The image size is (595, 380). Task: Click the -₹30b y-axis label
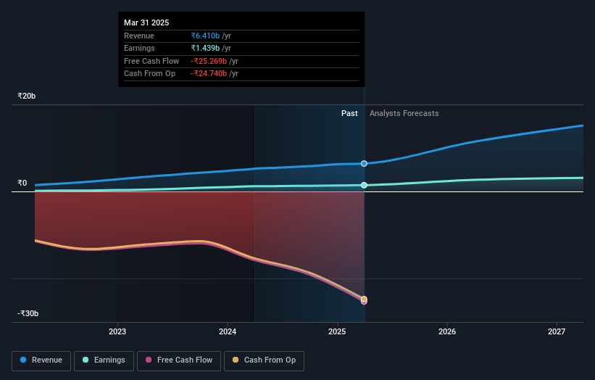[x=28, y=313]
